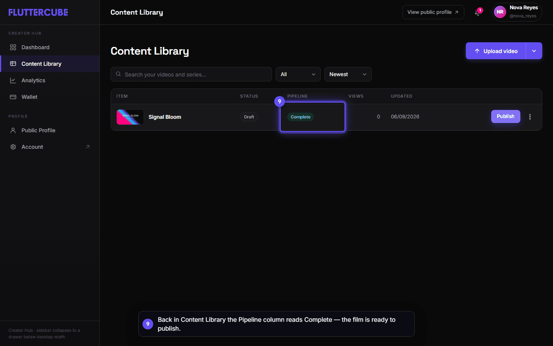Image resolution: width=553 pixels, height=346 pixels.
Task: Click the Draft status badge
Action: point(249,117)
